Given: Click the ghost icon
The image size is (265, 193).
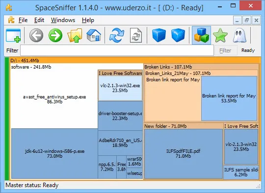Looking at the screenshot, I should [239, 35].
